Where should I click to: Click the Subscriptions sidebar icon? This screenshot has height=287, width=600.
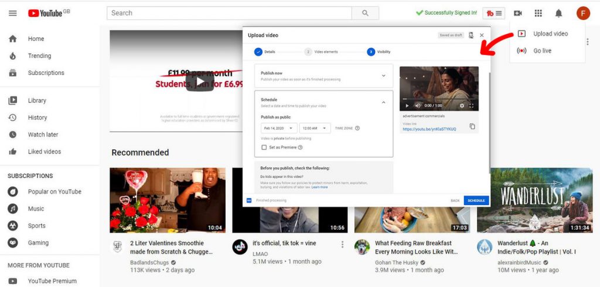pos(13,73)
